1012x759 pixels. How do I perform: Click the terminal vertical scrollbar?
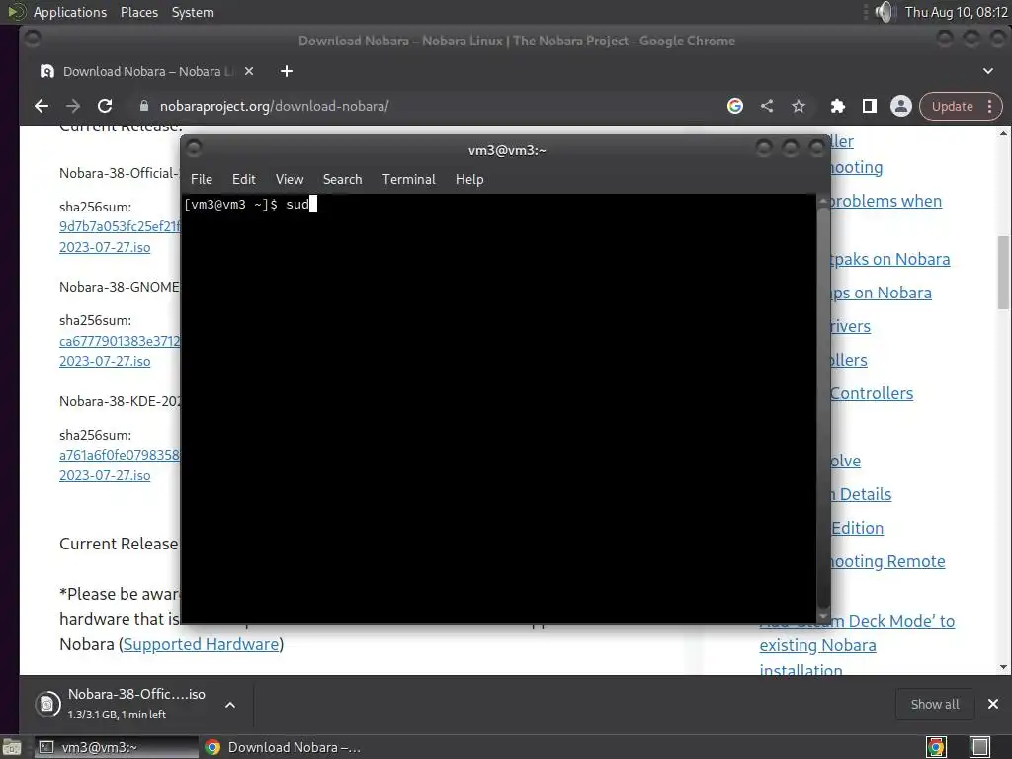(x=823, y=406)
